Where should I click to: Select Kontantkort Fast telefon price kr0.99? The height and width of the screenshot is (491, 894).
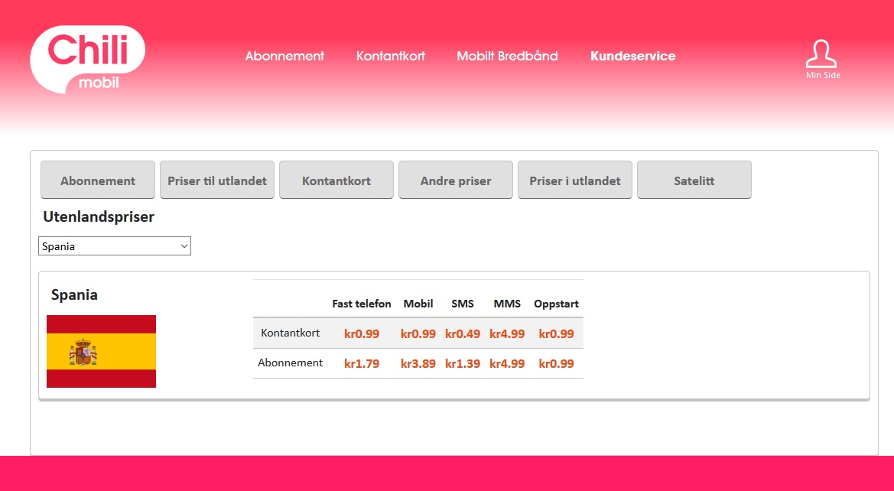pyautogui.click(x=362, y=333)
